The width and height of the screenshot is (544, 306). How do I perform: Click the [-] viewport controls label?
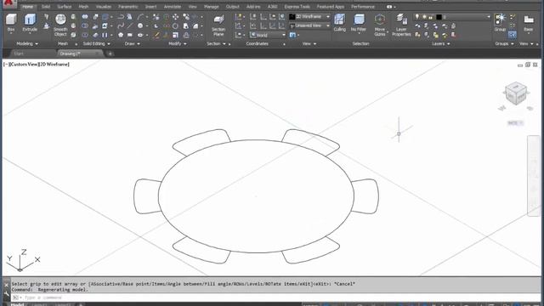pyautogui.click(x=6, y=65)
